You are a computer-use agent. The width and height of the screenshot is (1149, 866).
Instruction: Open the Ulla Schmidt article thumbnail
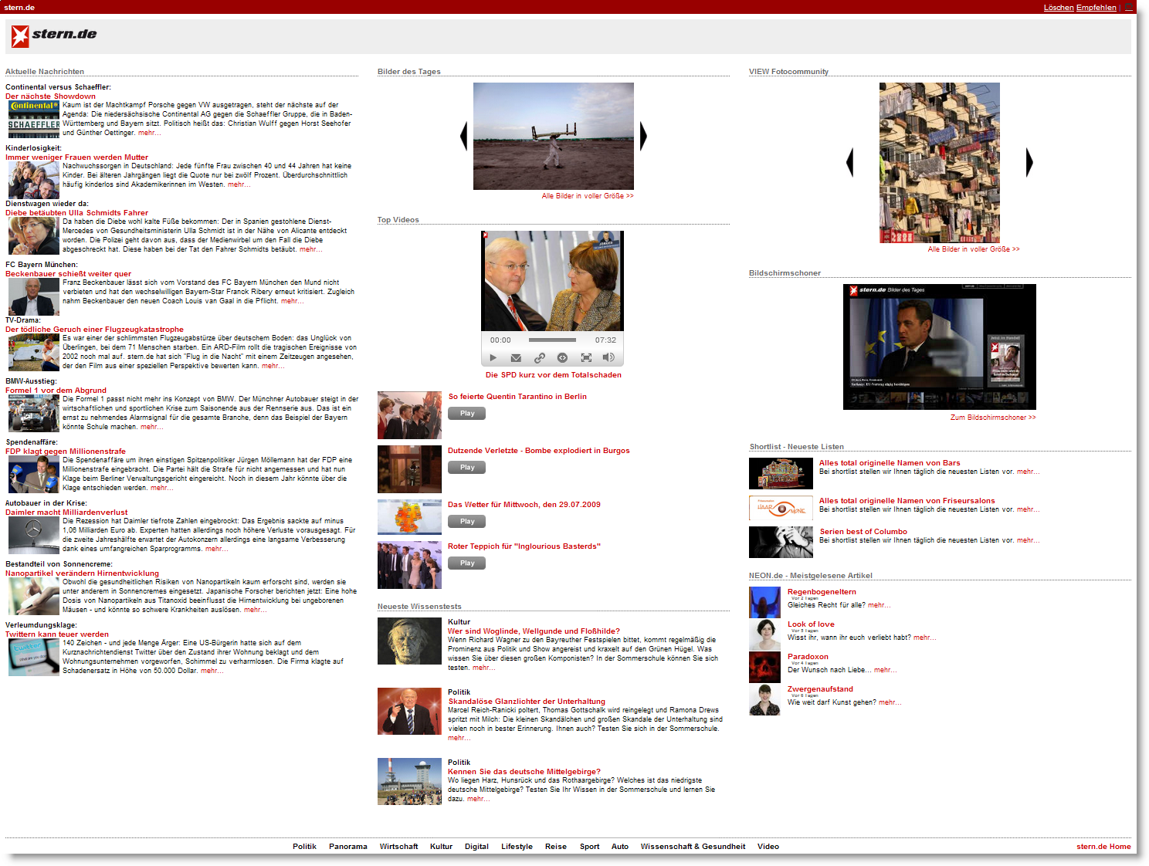[x=34, y=235]
